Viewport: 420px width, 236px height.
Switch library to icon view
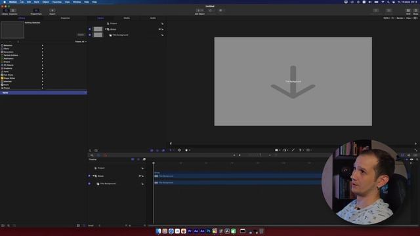pos(78,226)
